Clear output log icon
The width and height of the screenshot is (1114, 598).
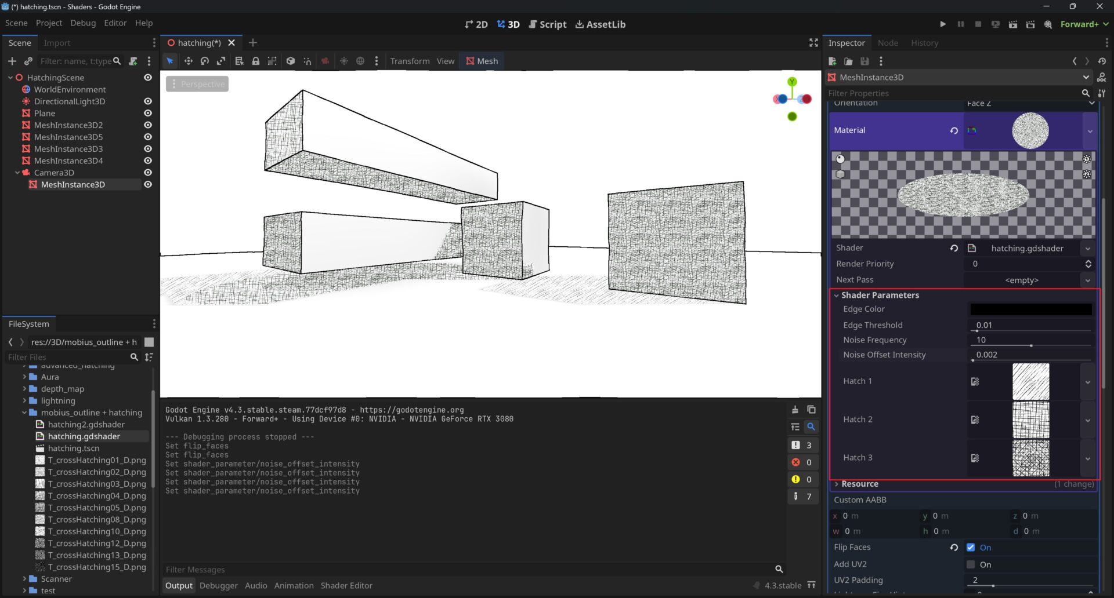click(x=795, y=410)
